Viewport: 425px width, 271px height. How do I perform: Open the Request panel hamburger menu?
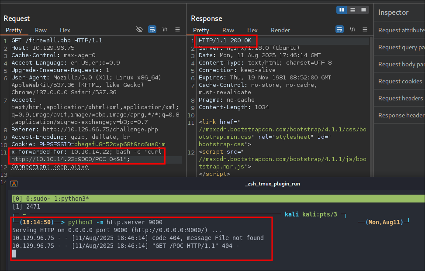[177, 30]
